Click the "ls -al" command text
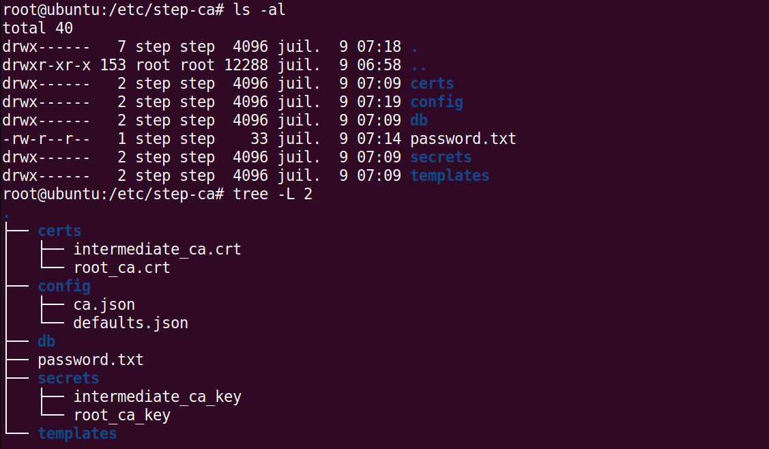 [x=259, y=10]
